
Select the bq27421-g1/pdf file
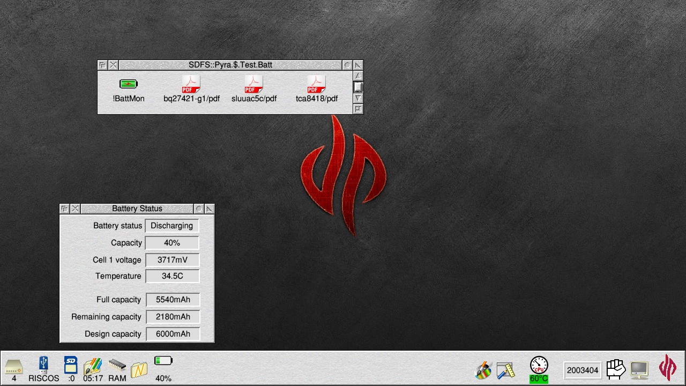(x=191, y=84)
